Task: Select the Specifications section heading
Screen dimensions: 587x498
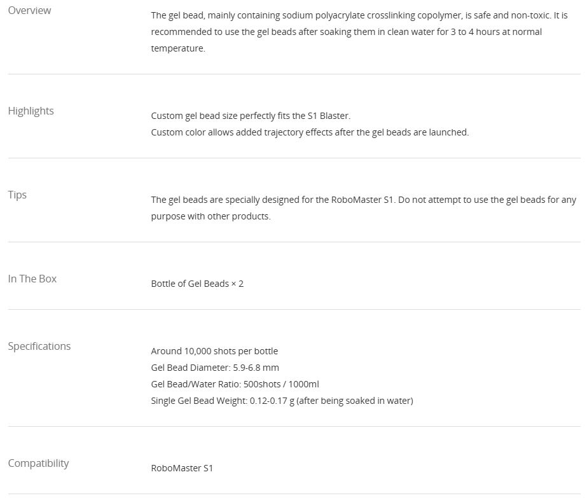Action: [x=39, y=346]
